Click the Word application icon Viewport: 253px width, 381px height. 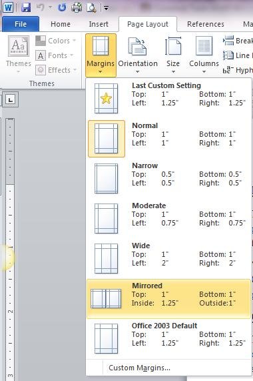click(x=8, y=7)
